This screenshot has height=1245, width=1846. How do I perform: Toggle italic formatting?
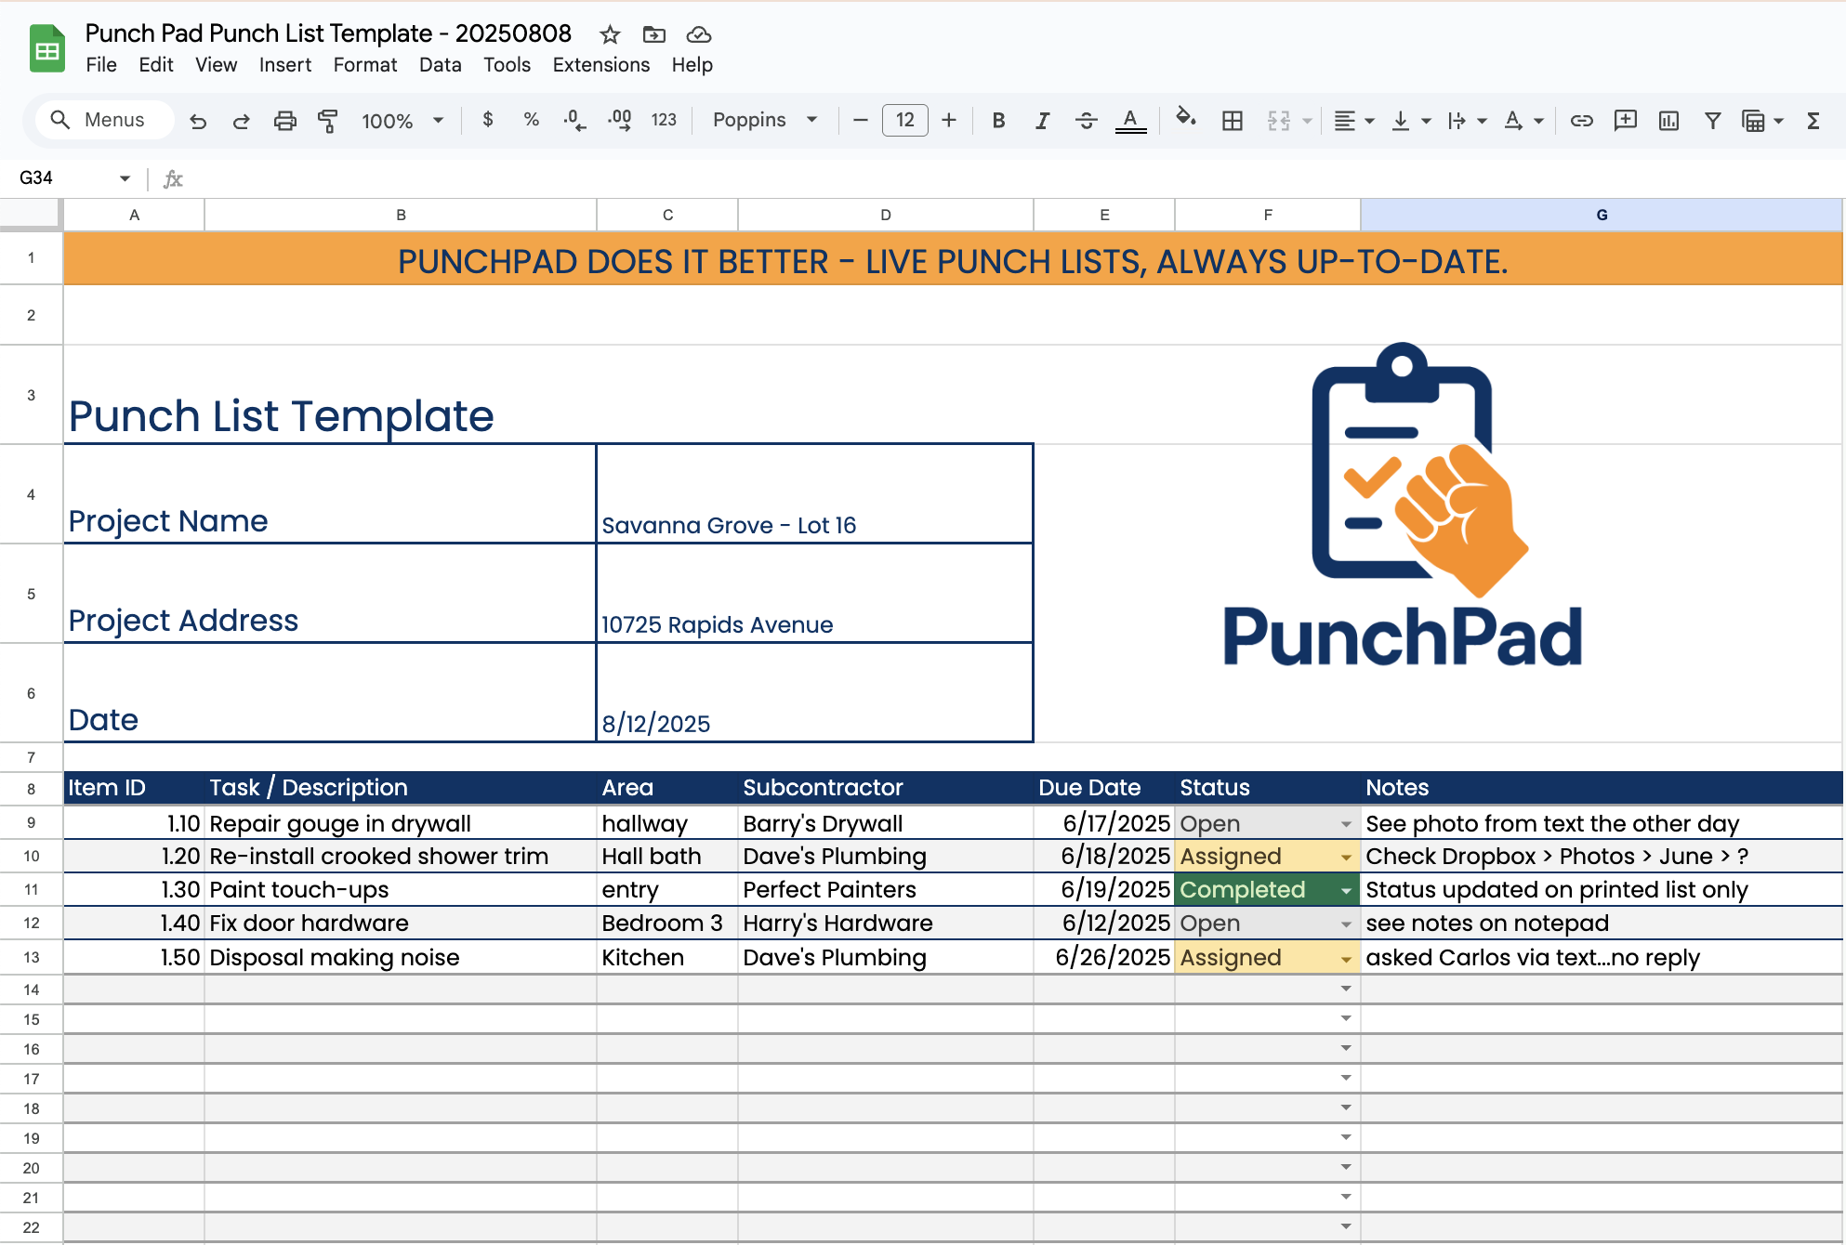(1042, 121)
